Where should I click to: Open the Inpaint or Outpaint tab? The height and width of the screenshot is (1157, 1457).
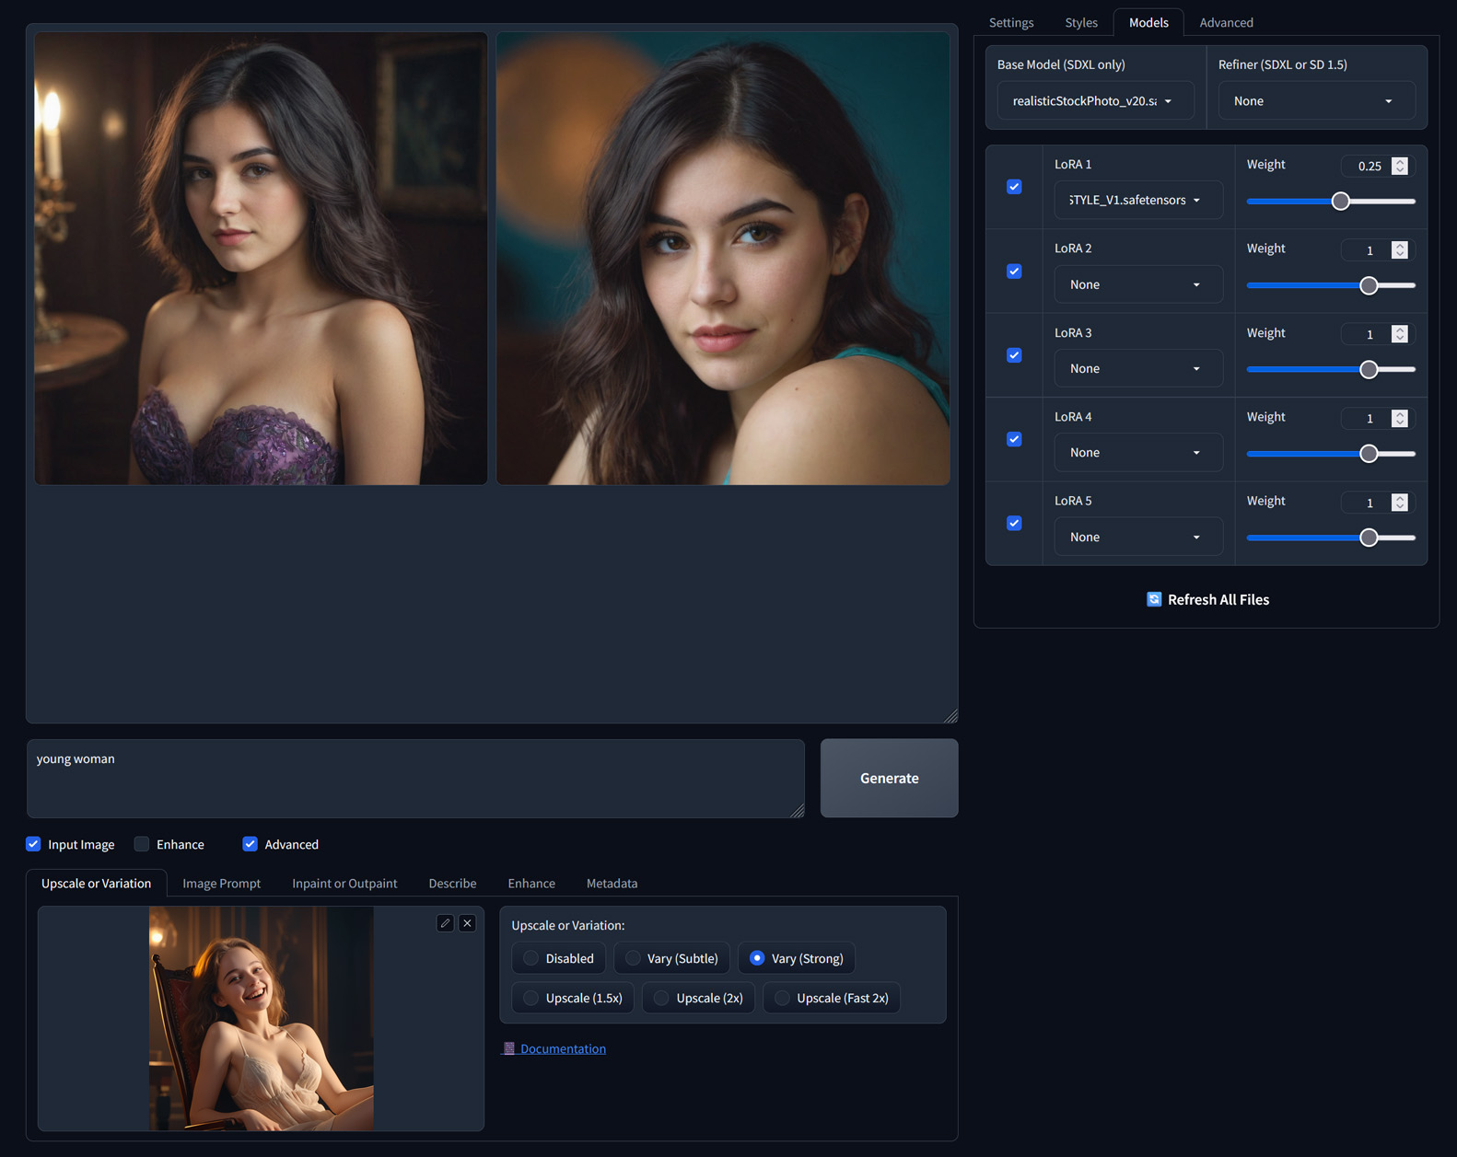pyautogui.click(x=344, y=883)
